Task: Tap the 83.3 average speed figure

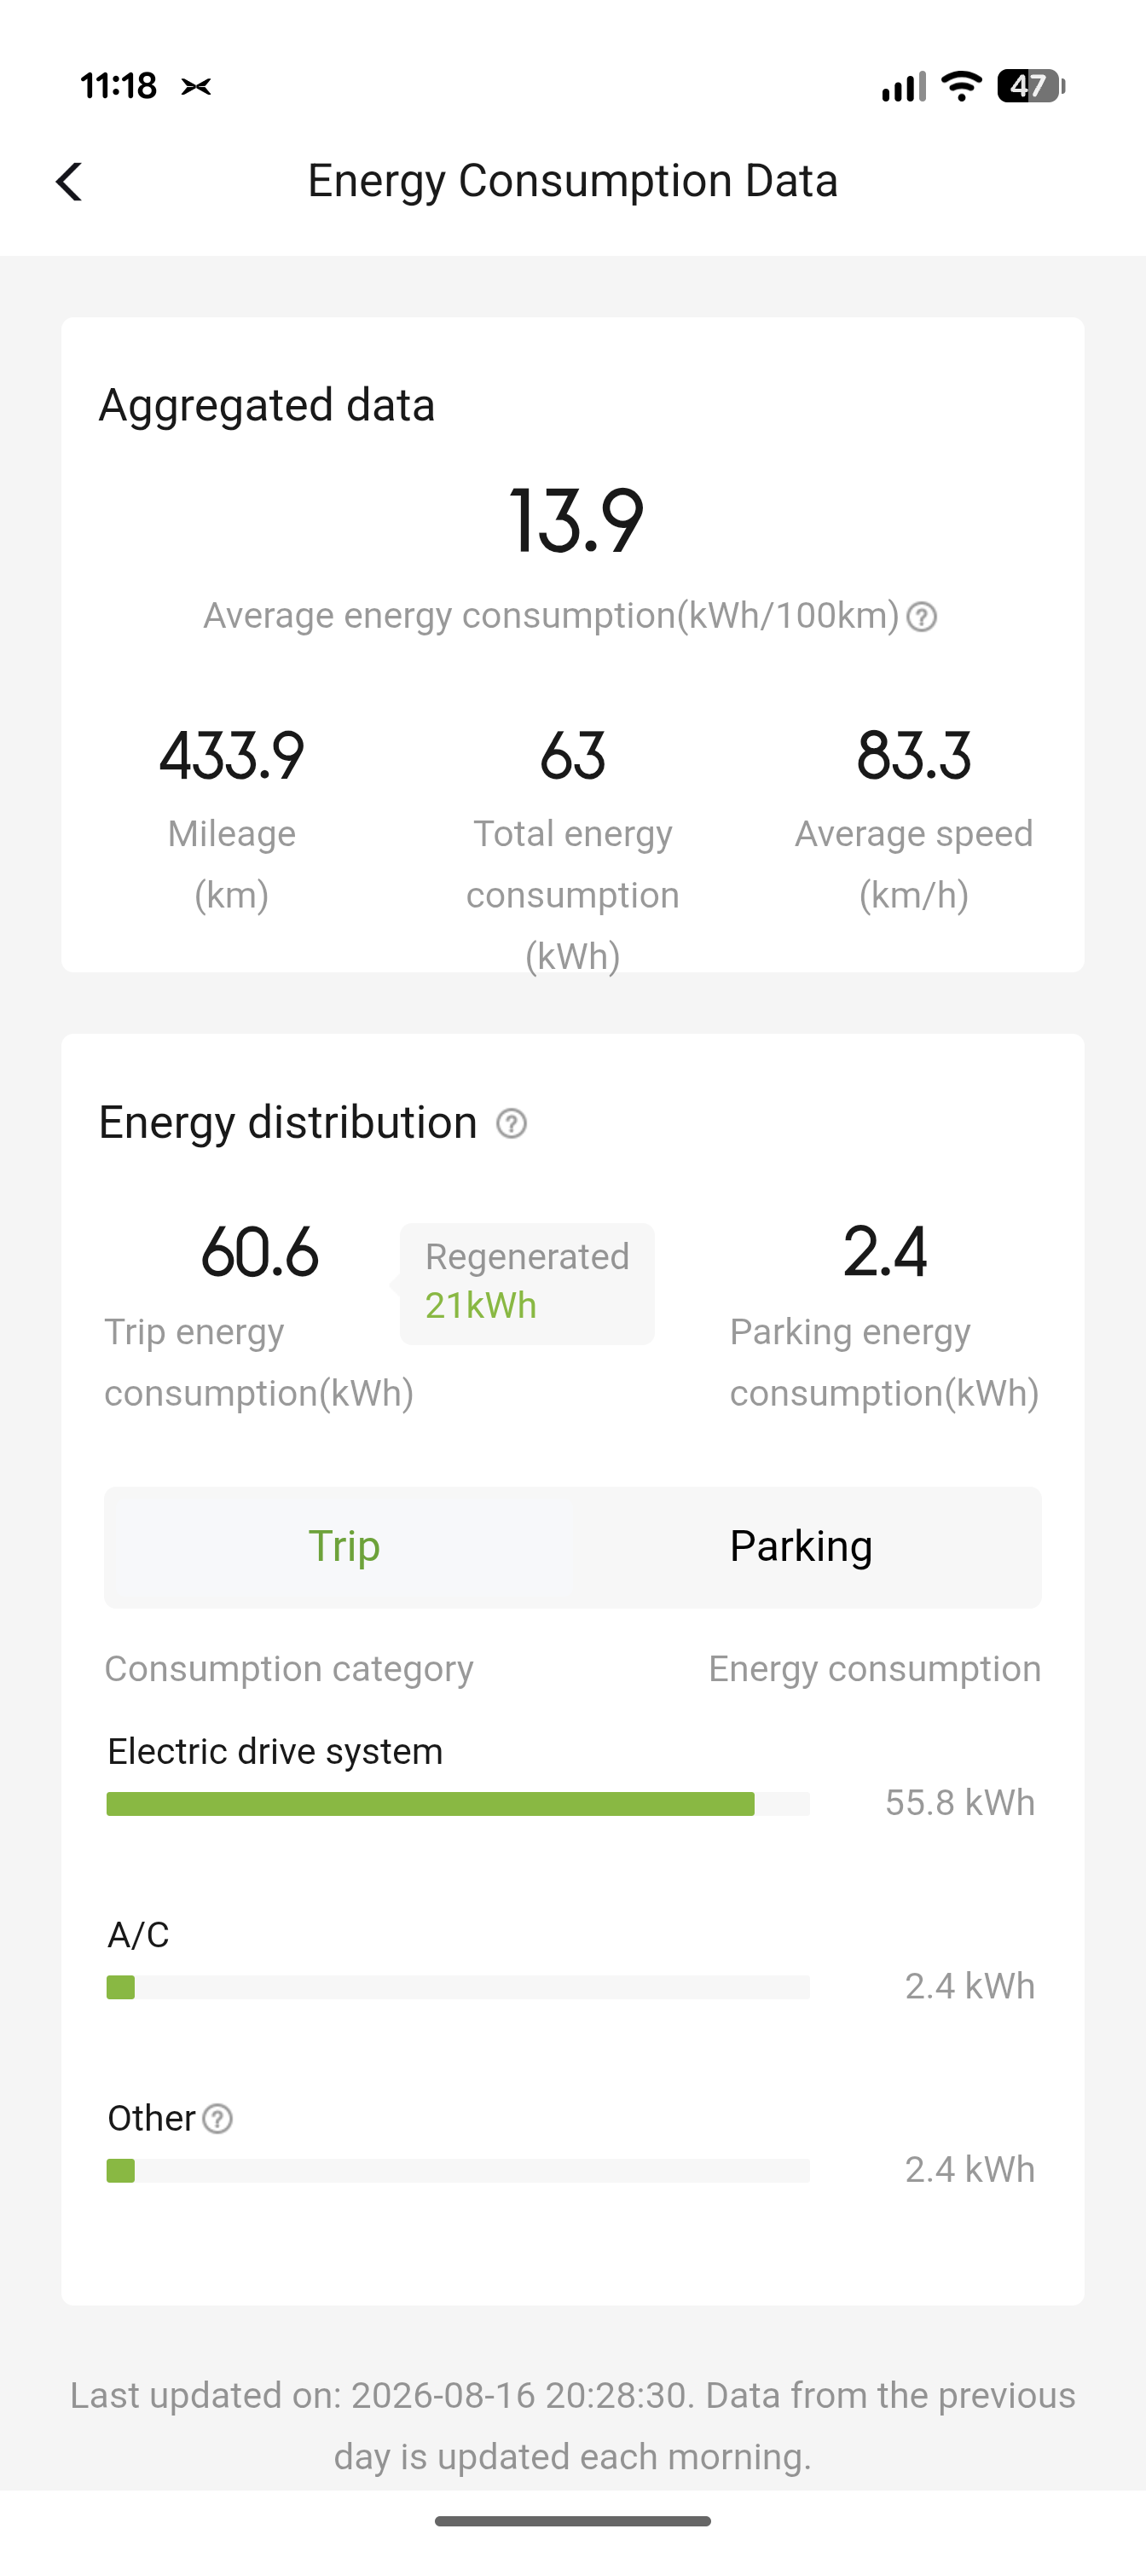Action: coord(913,756)
